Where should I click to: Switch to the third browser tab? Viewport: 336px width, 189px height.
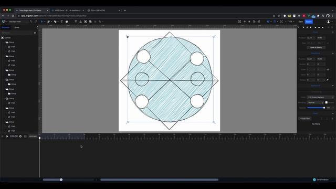pos(104,10)
